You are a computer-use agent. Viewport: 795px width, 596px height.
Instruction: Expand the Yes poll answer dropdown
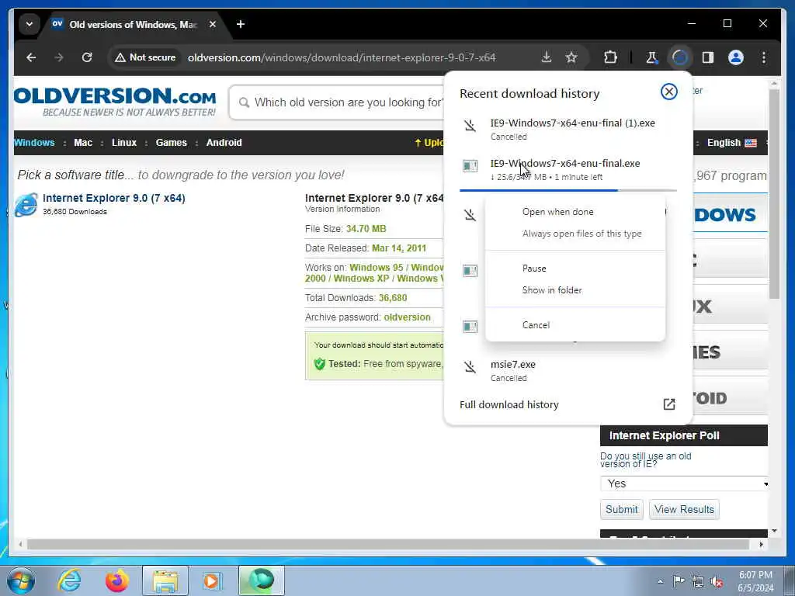click(685, 483)
